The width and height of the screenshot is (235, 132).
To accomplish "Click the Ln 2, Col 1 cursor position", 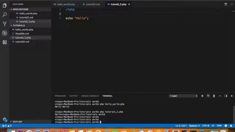I will 181,126.
